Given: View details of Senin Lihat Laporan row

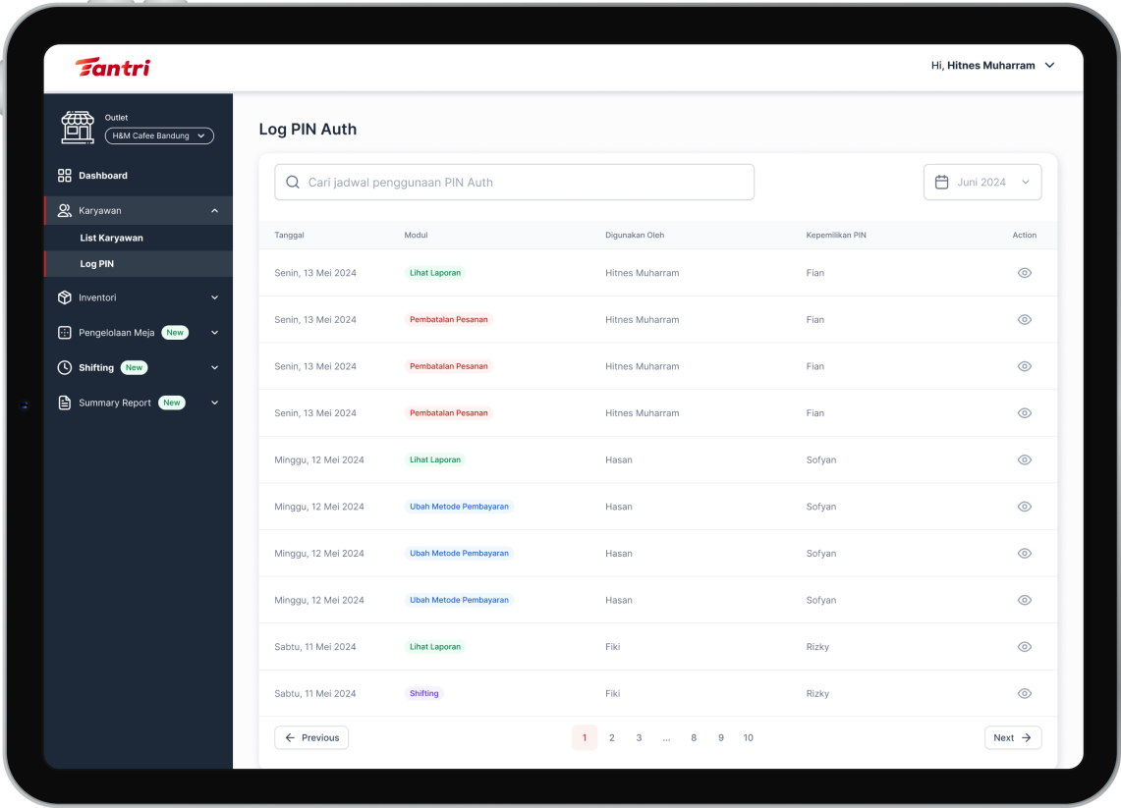Looking at the screenshot, I should [1025, 273].
